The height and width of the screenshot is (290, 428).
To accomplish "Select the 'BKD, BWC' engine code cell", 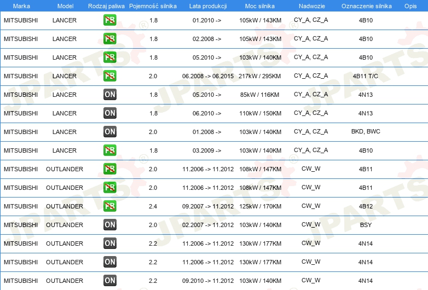I will 366,131.
